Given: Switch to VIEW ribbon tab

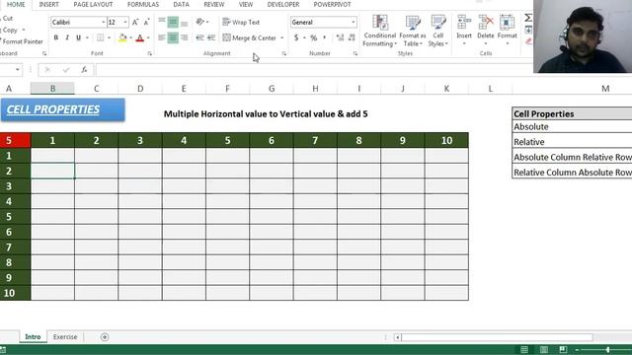Looking at the screenshot, I should point(246,4).
